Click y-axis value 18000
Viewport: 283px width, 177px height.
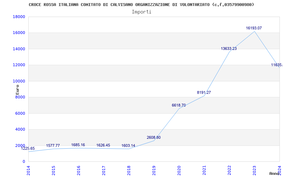coord(19,17)
